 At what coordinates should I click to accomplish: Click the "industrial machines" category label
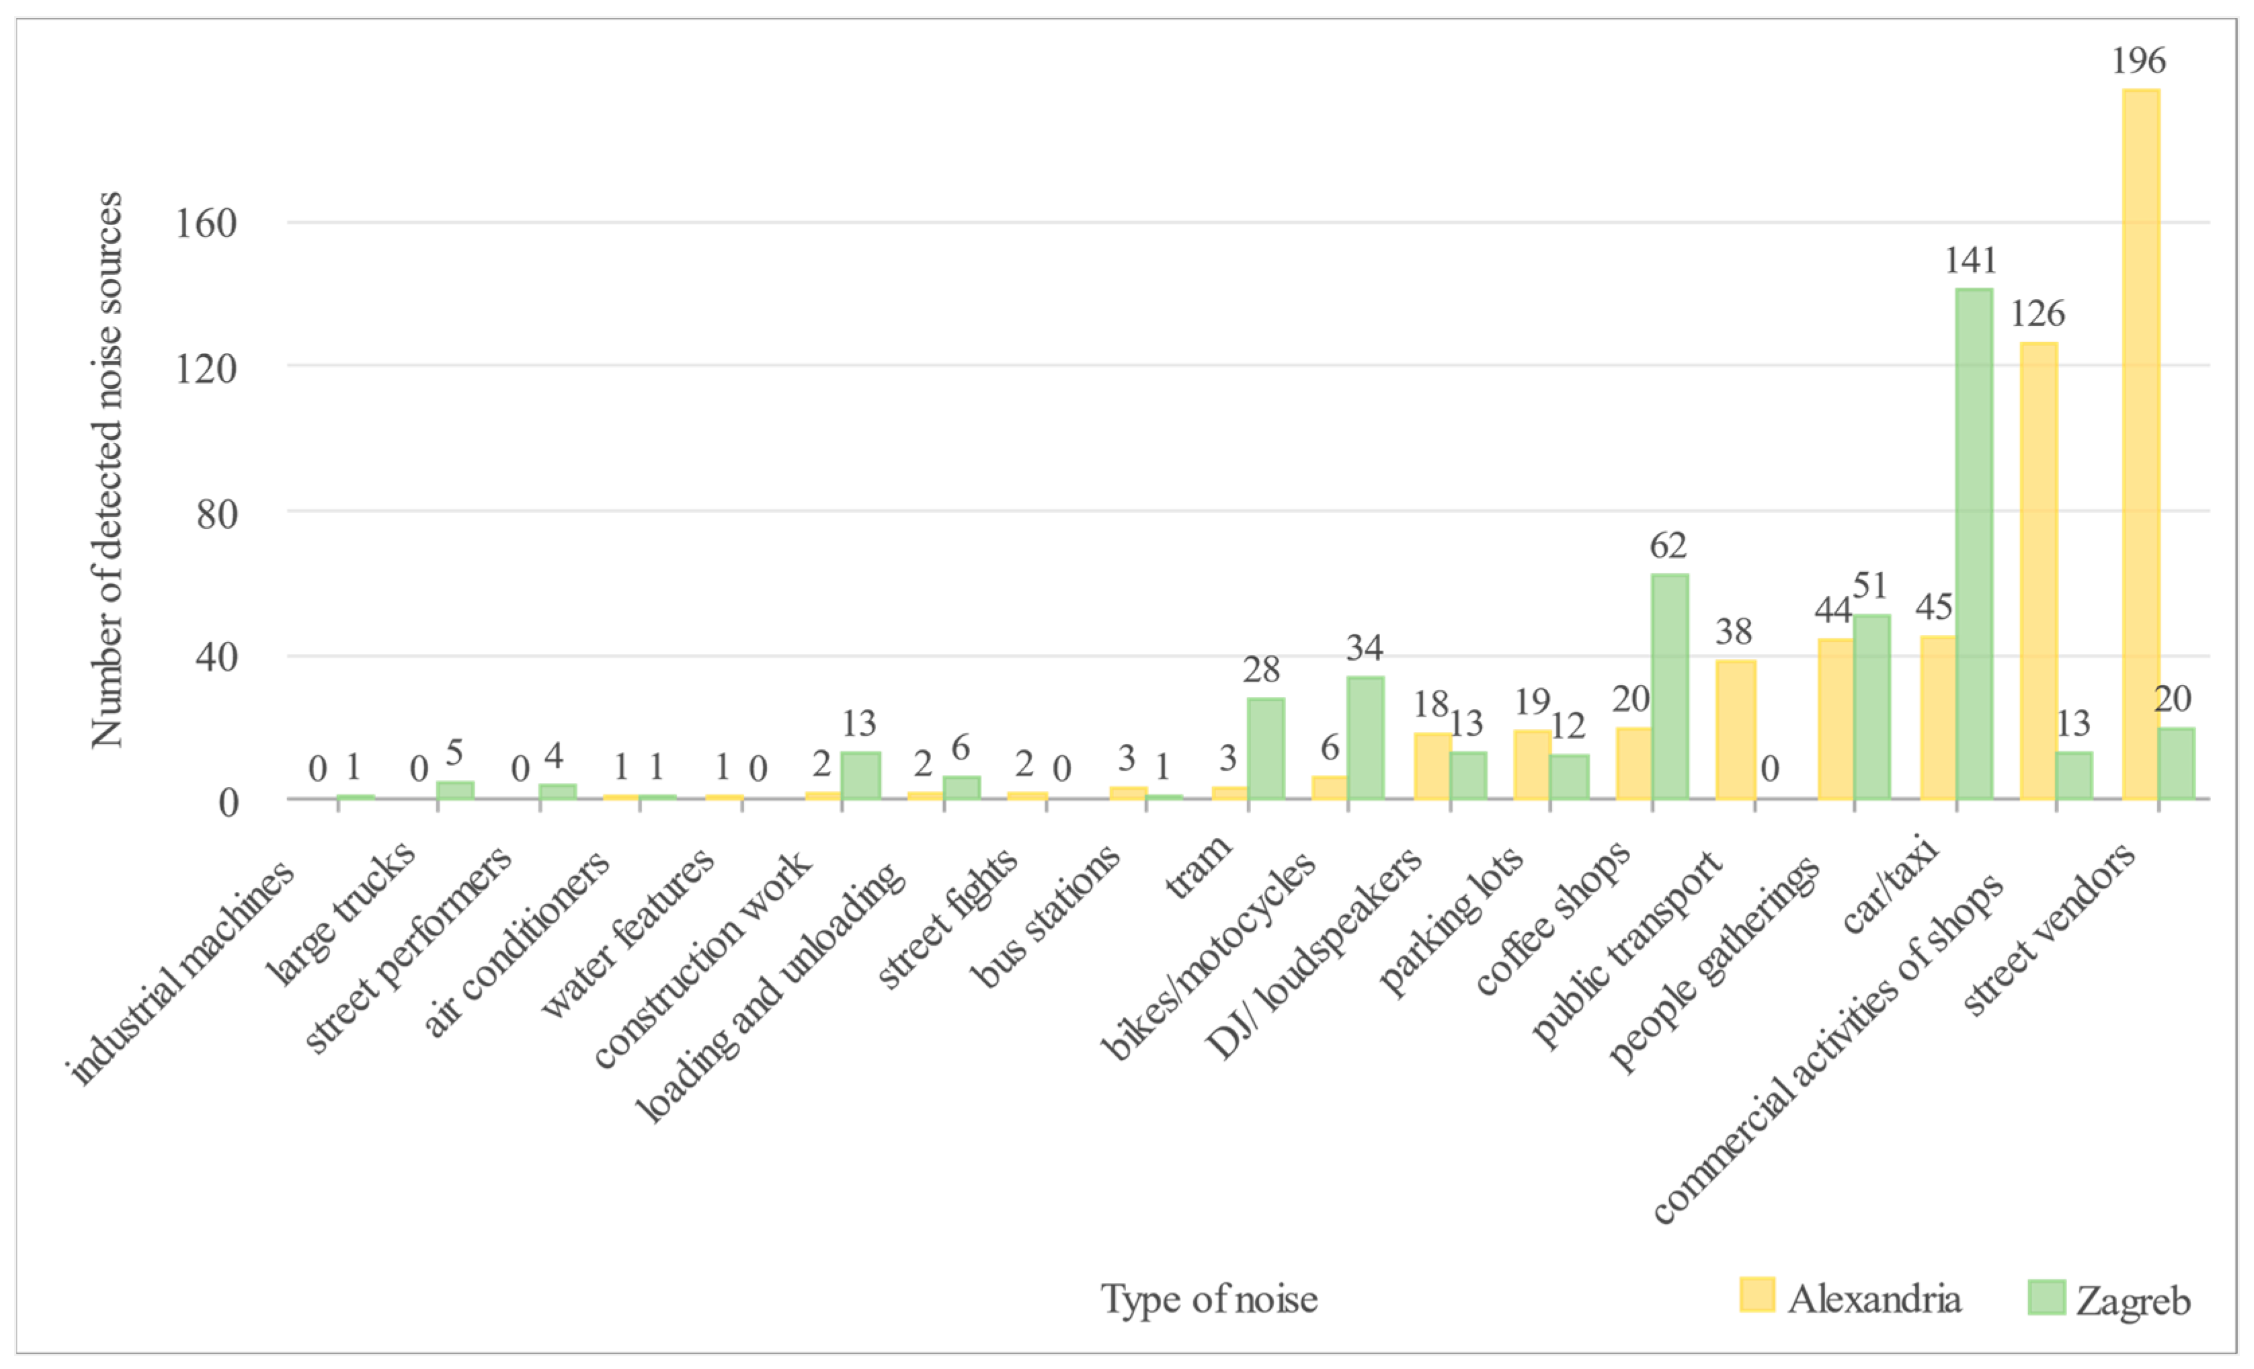click(180, 973)
